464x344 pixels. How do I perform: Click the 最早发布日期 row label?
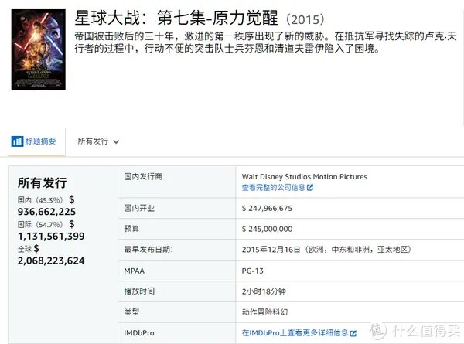148,250
